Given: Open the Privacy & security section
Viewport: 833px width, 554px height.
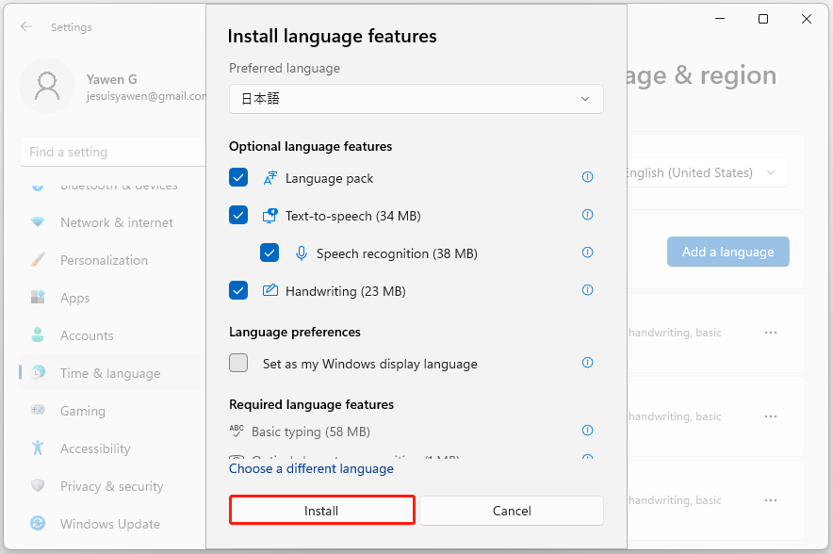Looking at the screenshot, I should pyautogui.click(x=38, y=486).
